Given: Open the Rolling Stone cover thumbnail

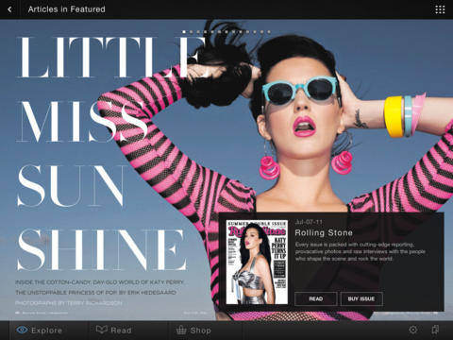Looking at the screenshot, I should 257,262.
